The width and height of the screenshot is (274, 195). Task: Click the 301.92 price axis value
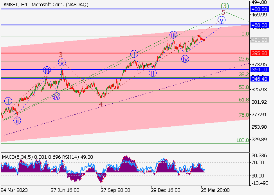tap(259, 102)
